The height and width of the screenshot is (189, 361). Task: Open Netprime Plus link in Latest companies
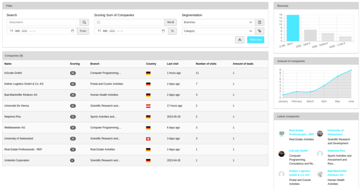(x=337, y=151)
